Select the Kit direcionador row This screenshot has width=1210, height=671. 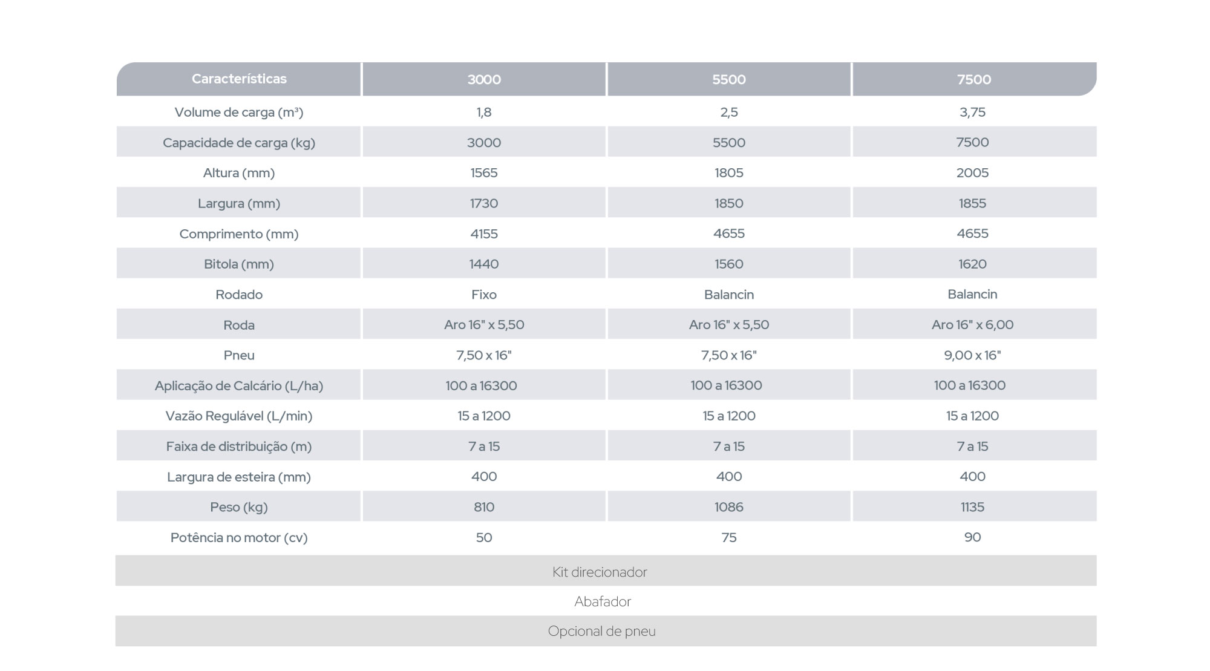pyautogui.click(x=606, y=571)
